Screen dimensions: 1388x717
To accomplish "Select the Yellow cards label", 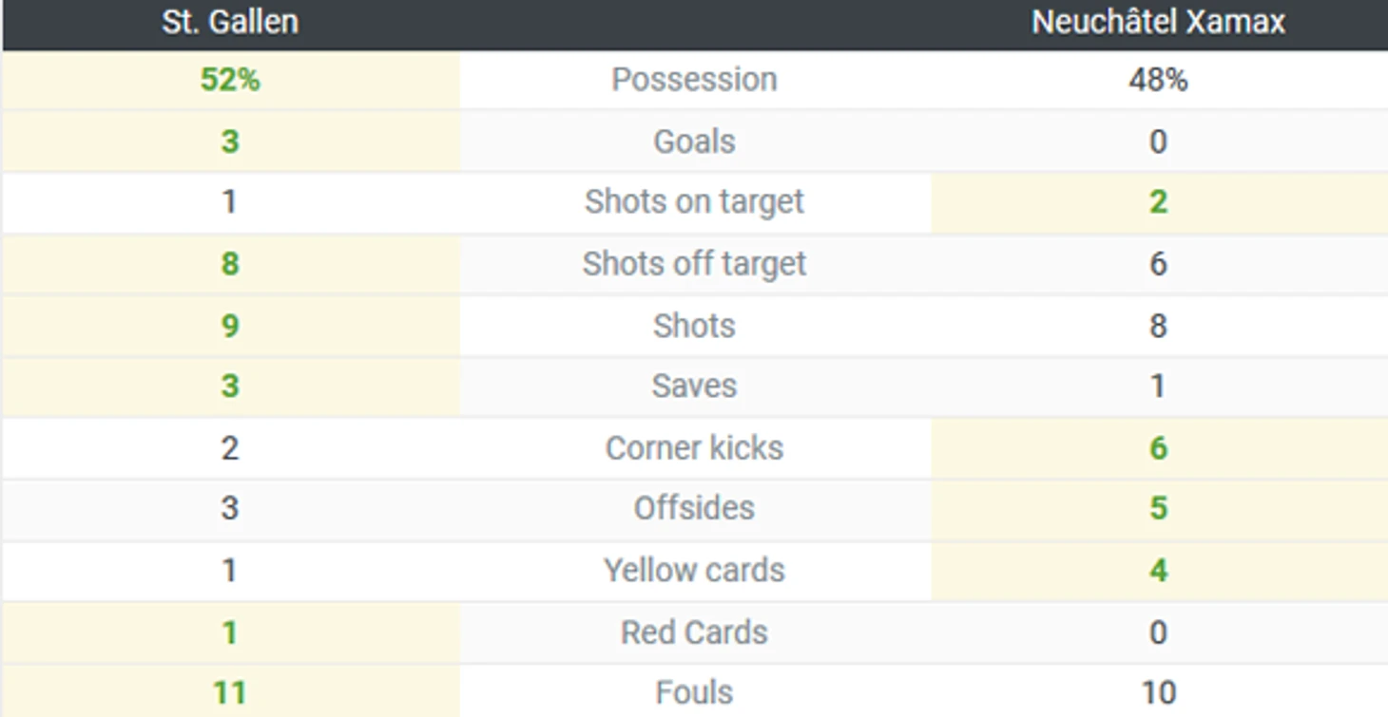I will click(694, 571).
